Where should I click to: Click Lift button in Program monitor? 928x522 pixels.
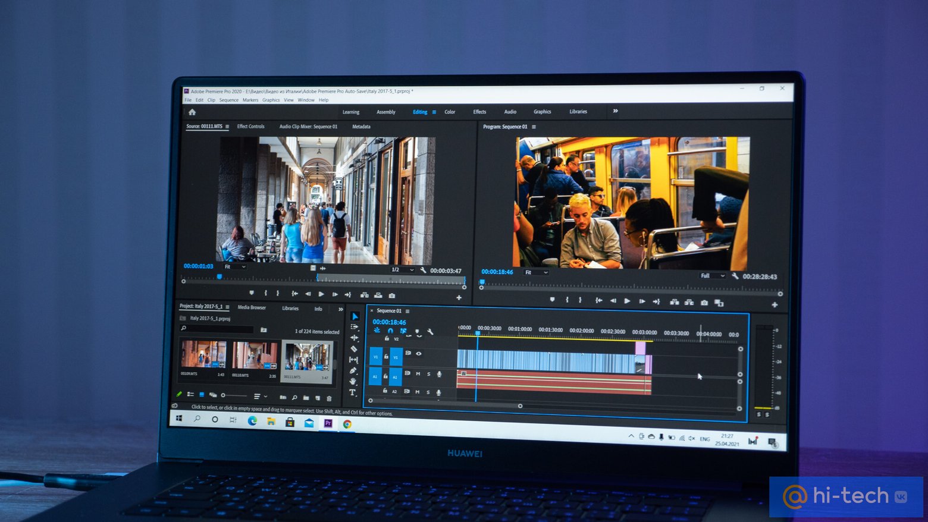pyautogui.click(x=675, y=302)
